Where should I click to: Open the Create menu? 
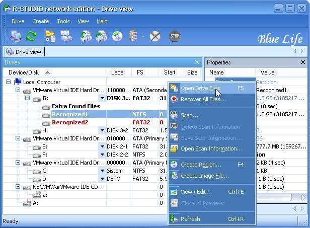pos(41,21)
